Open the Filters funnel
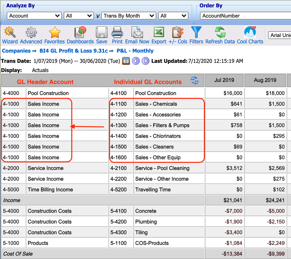The height and width of the screenshot is (259, 291). [196, 32]
